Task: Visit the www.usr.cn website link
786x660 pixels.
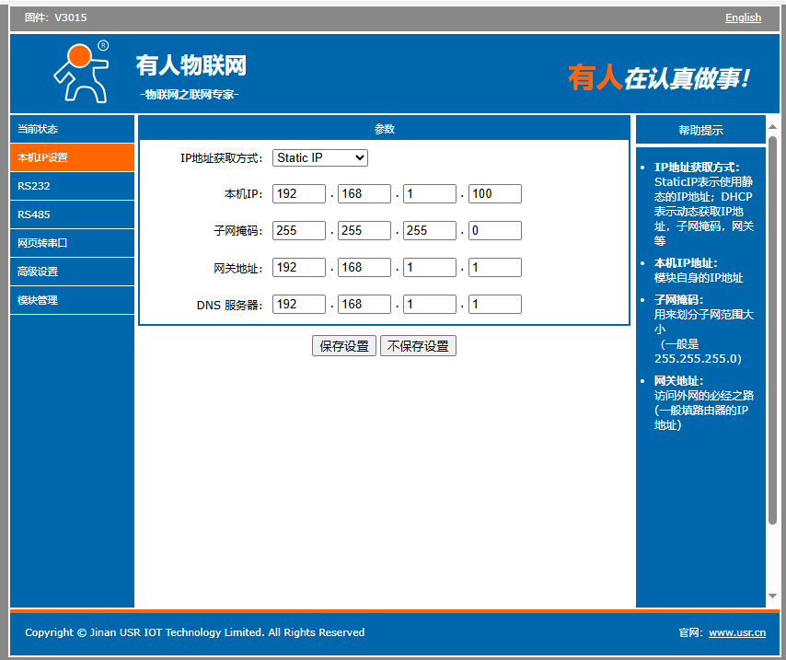Action: click(x=736, y=632)
